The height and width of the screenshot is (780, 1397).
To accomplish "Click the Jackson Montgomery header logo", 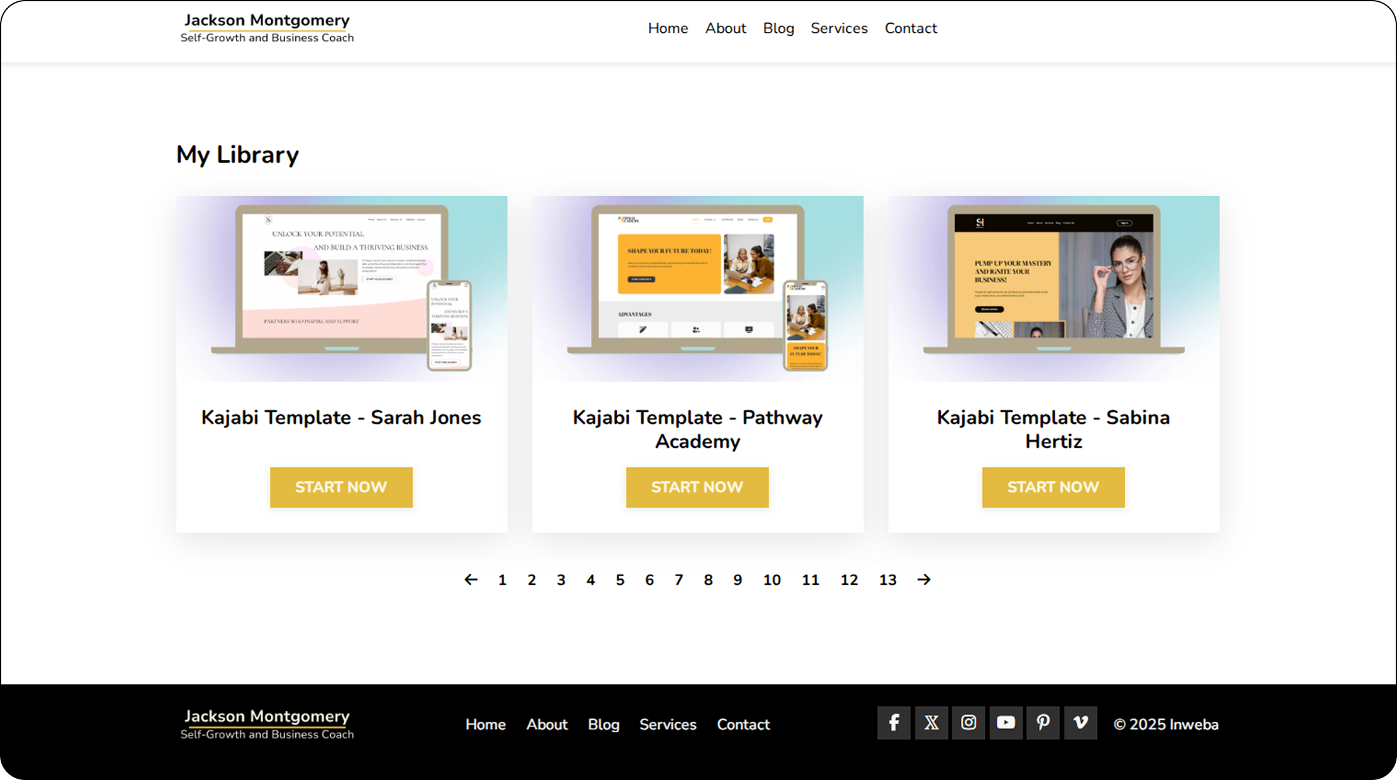I will click(267, 28).
